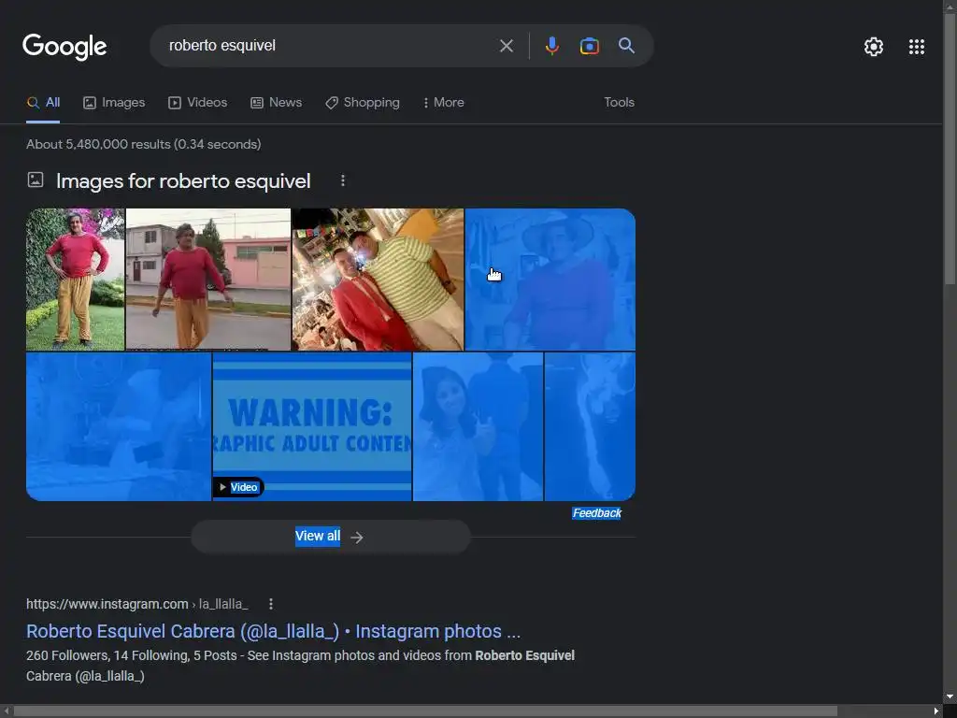
Task: Switch to the Videos tab
Action: pyautogui.click(x=198, y=103)
